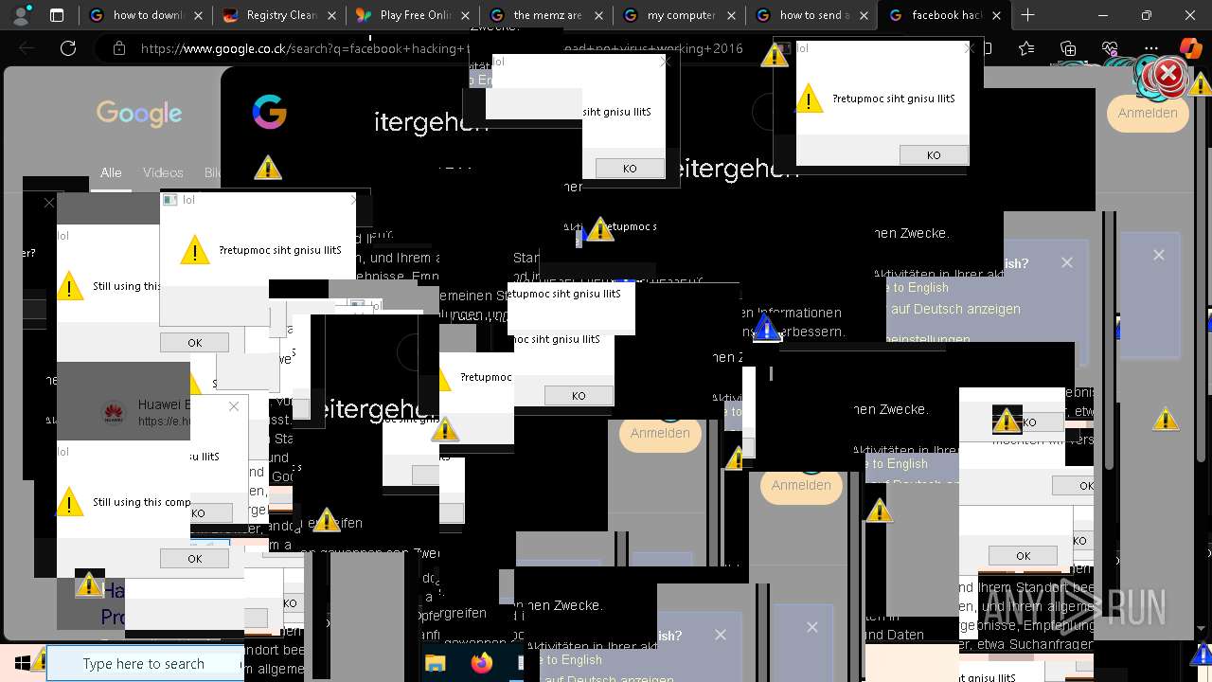Refresh the current page

(x=68, y=48)
